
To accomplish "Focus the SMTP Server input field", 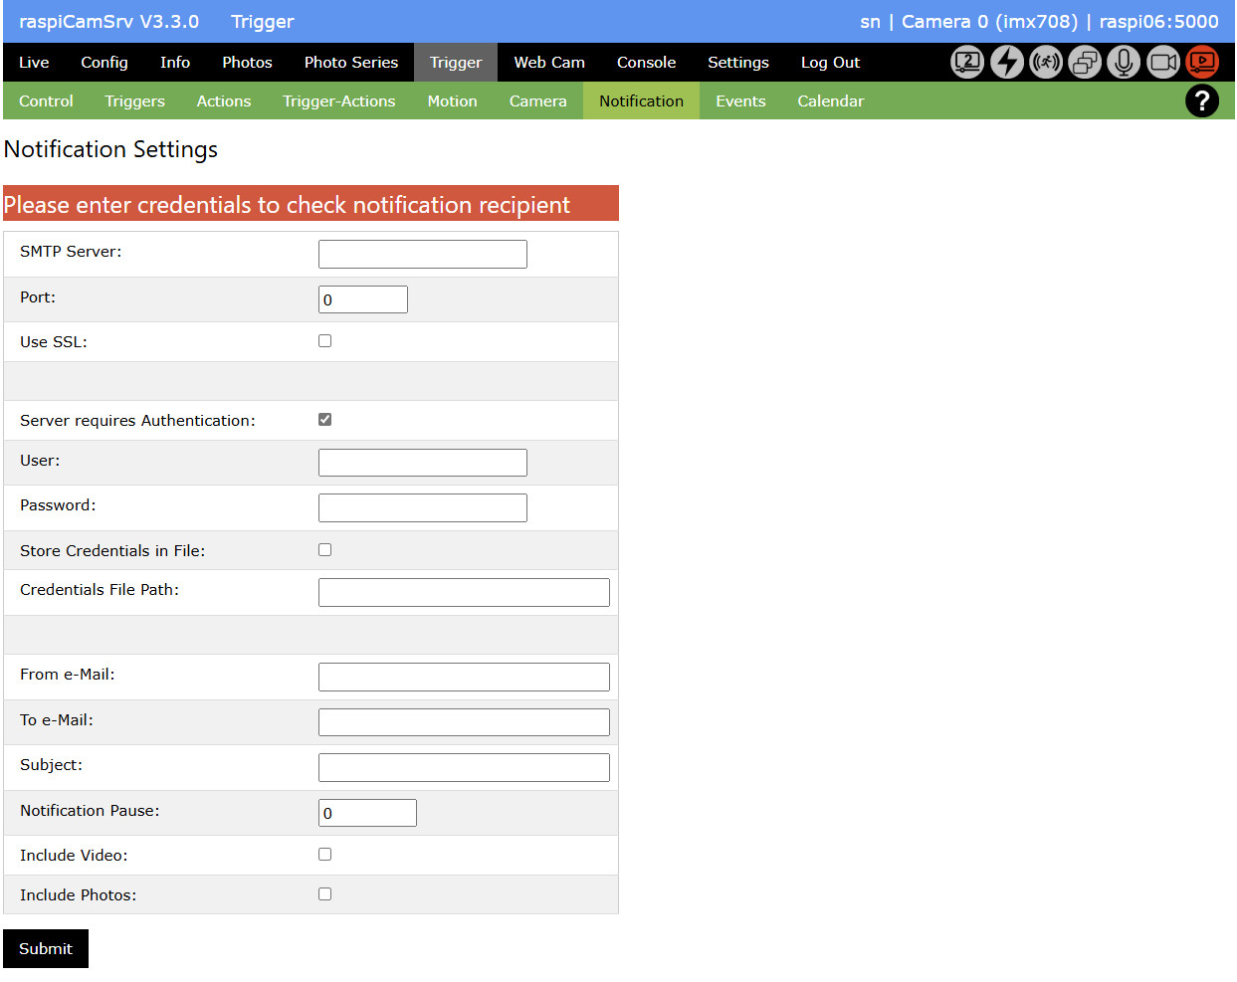I will 422,255.
